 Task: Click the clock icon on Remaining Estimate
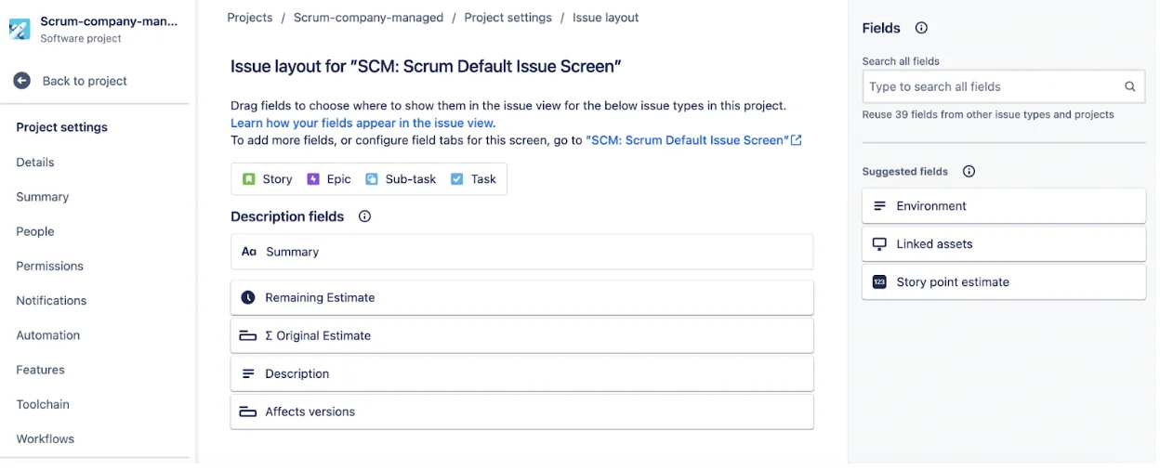click(248, 297)
